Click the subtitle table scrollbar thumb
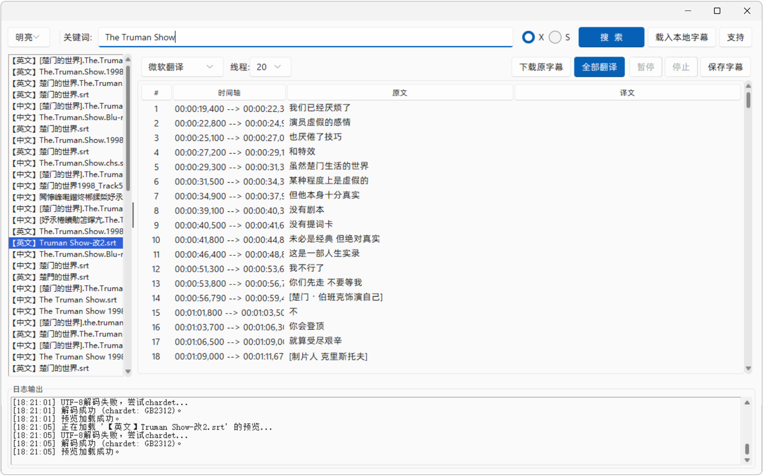The image size is (763, 476). 748,100
